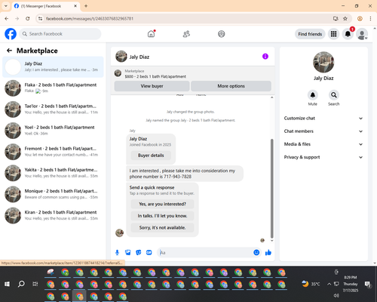Choose a GIF from the GIF icon
The height and width of the screenshot is (302, 377).
point(149,252)
